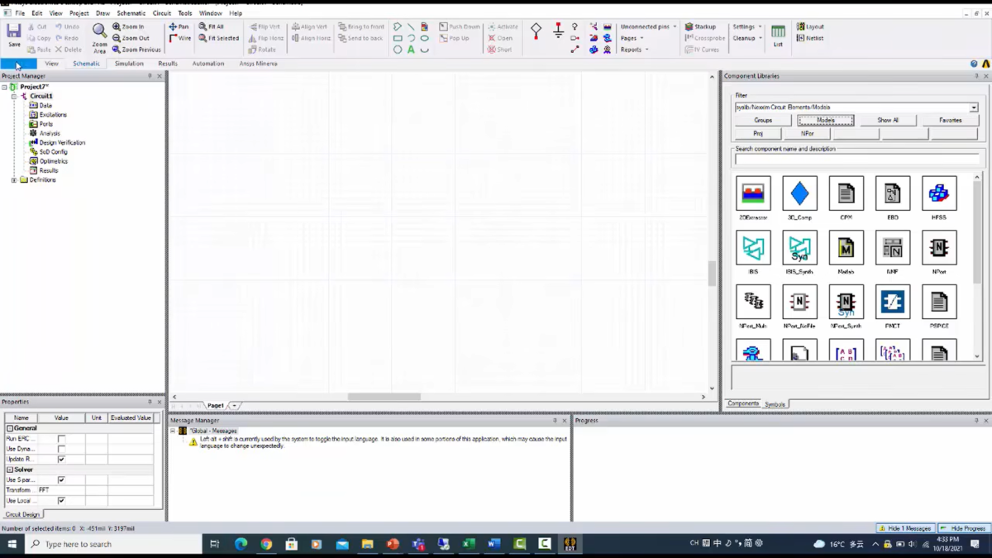
Task: Switch to the Simulation ribbon tab
Action: [129, 64]
